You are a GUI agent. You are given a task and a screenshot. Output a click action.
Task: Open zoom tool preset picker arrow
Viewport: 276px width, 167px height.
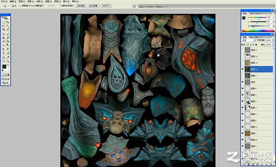tap(8, 6)
